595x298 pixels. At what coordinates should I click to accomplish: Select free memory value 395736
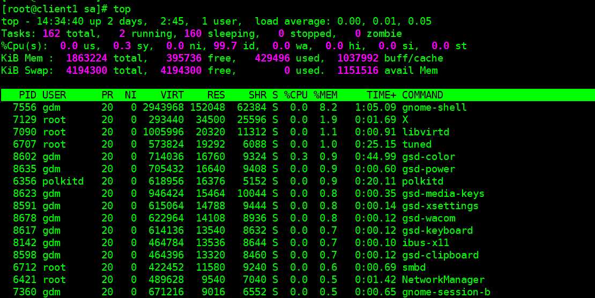tap(184, 58)
